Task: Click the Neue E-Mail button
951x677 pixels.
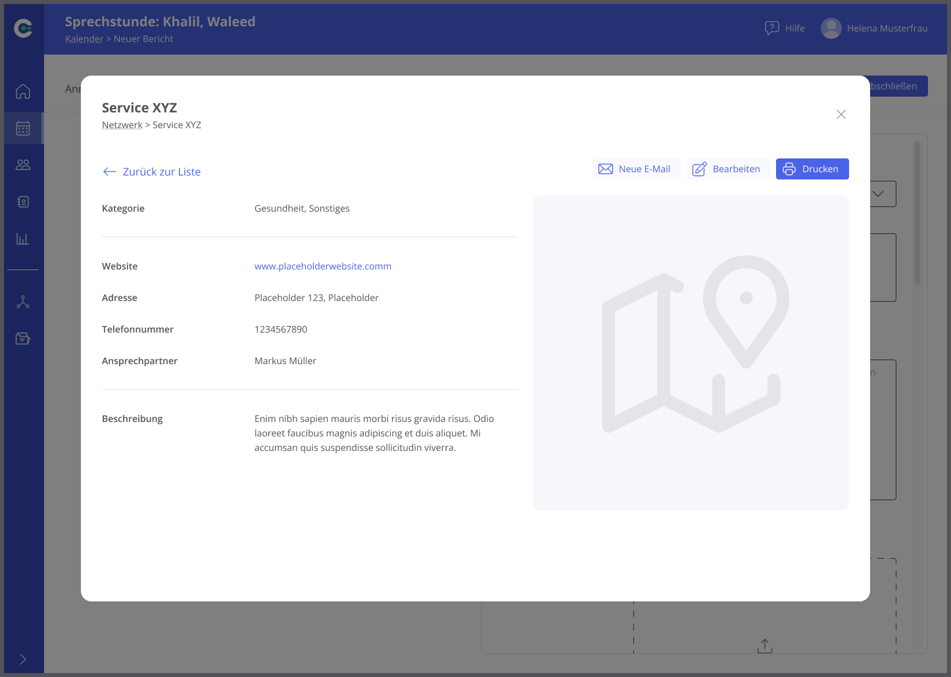Action: click(637, 169)
